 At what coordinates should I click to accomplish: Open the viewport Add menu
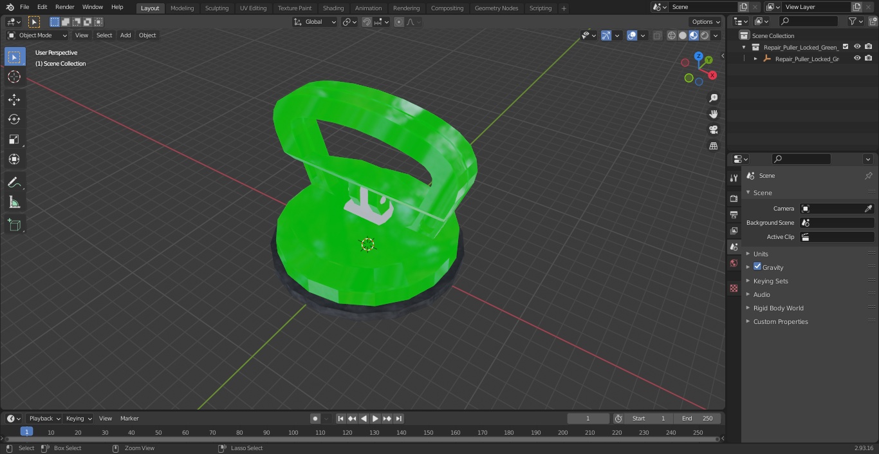click(125, 35)
